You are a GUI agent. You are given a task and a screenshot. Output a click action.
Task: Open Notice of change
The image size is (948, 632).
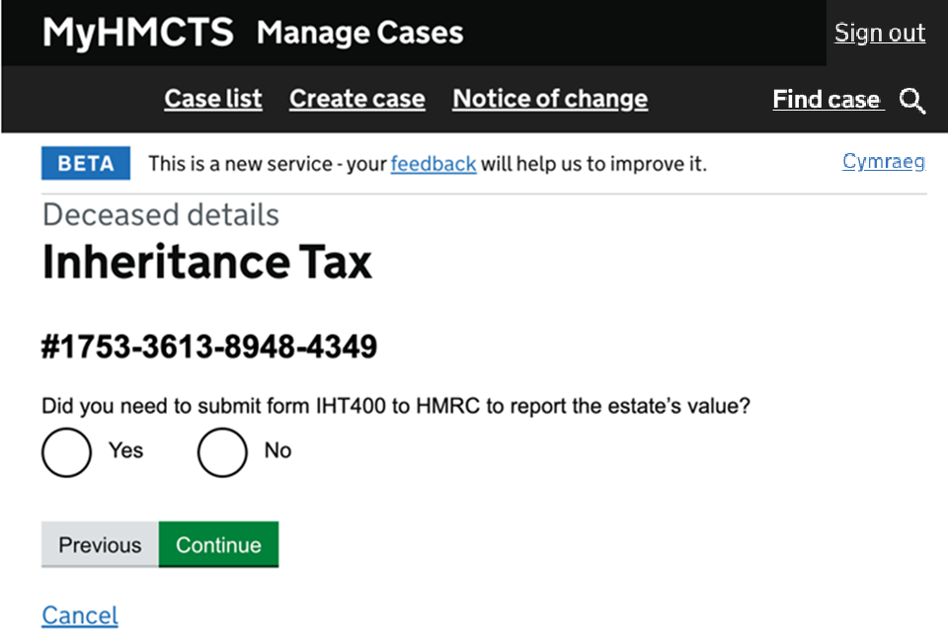550,99
